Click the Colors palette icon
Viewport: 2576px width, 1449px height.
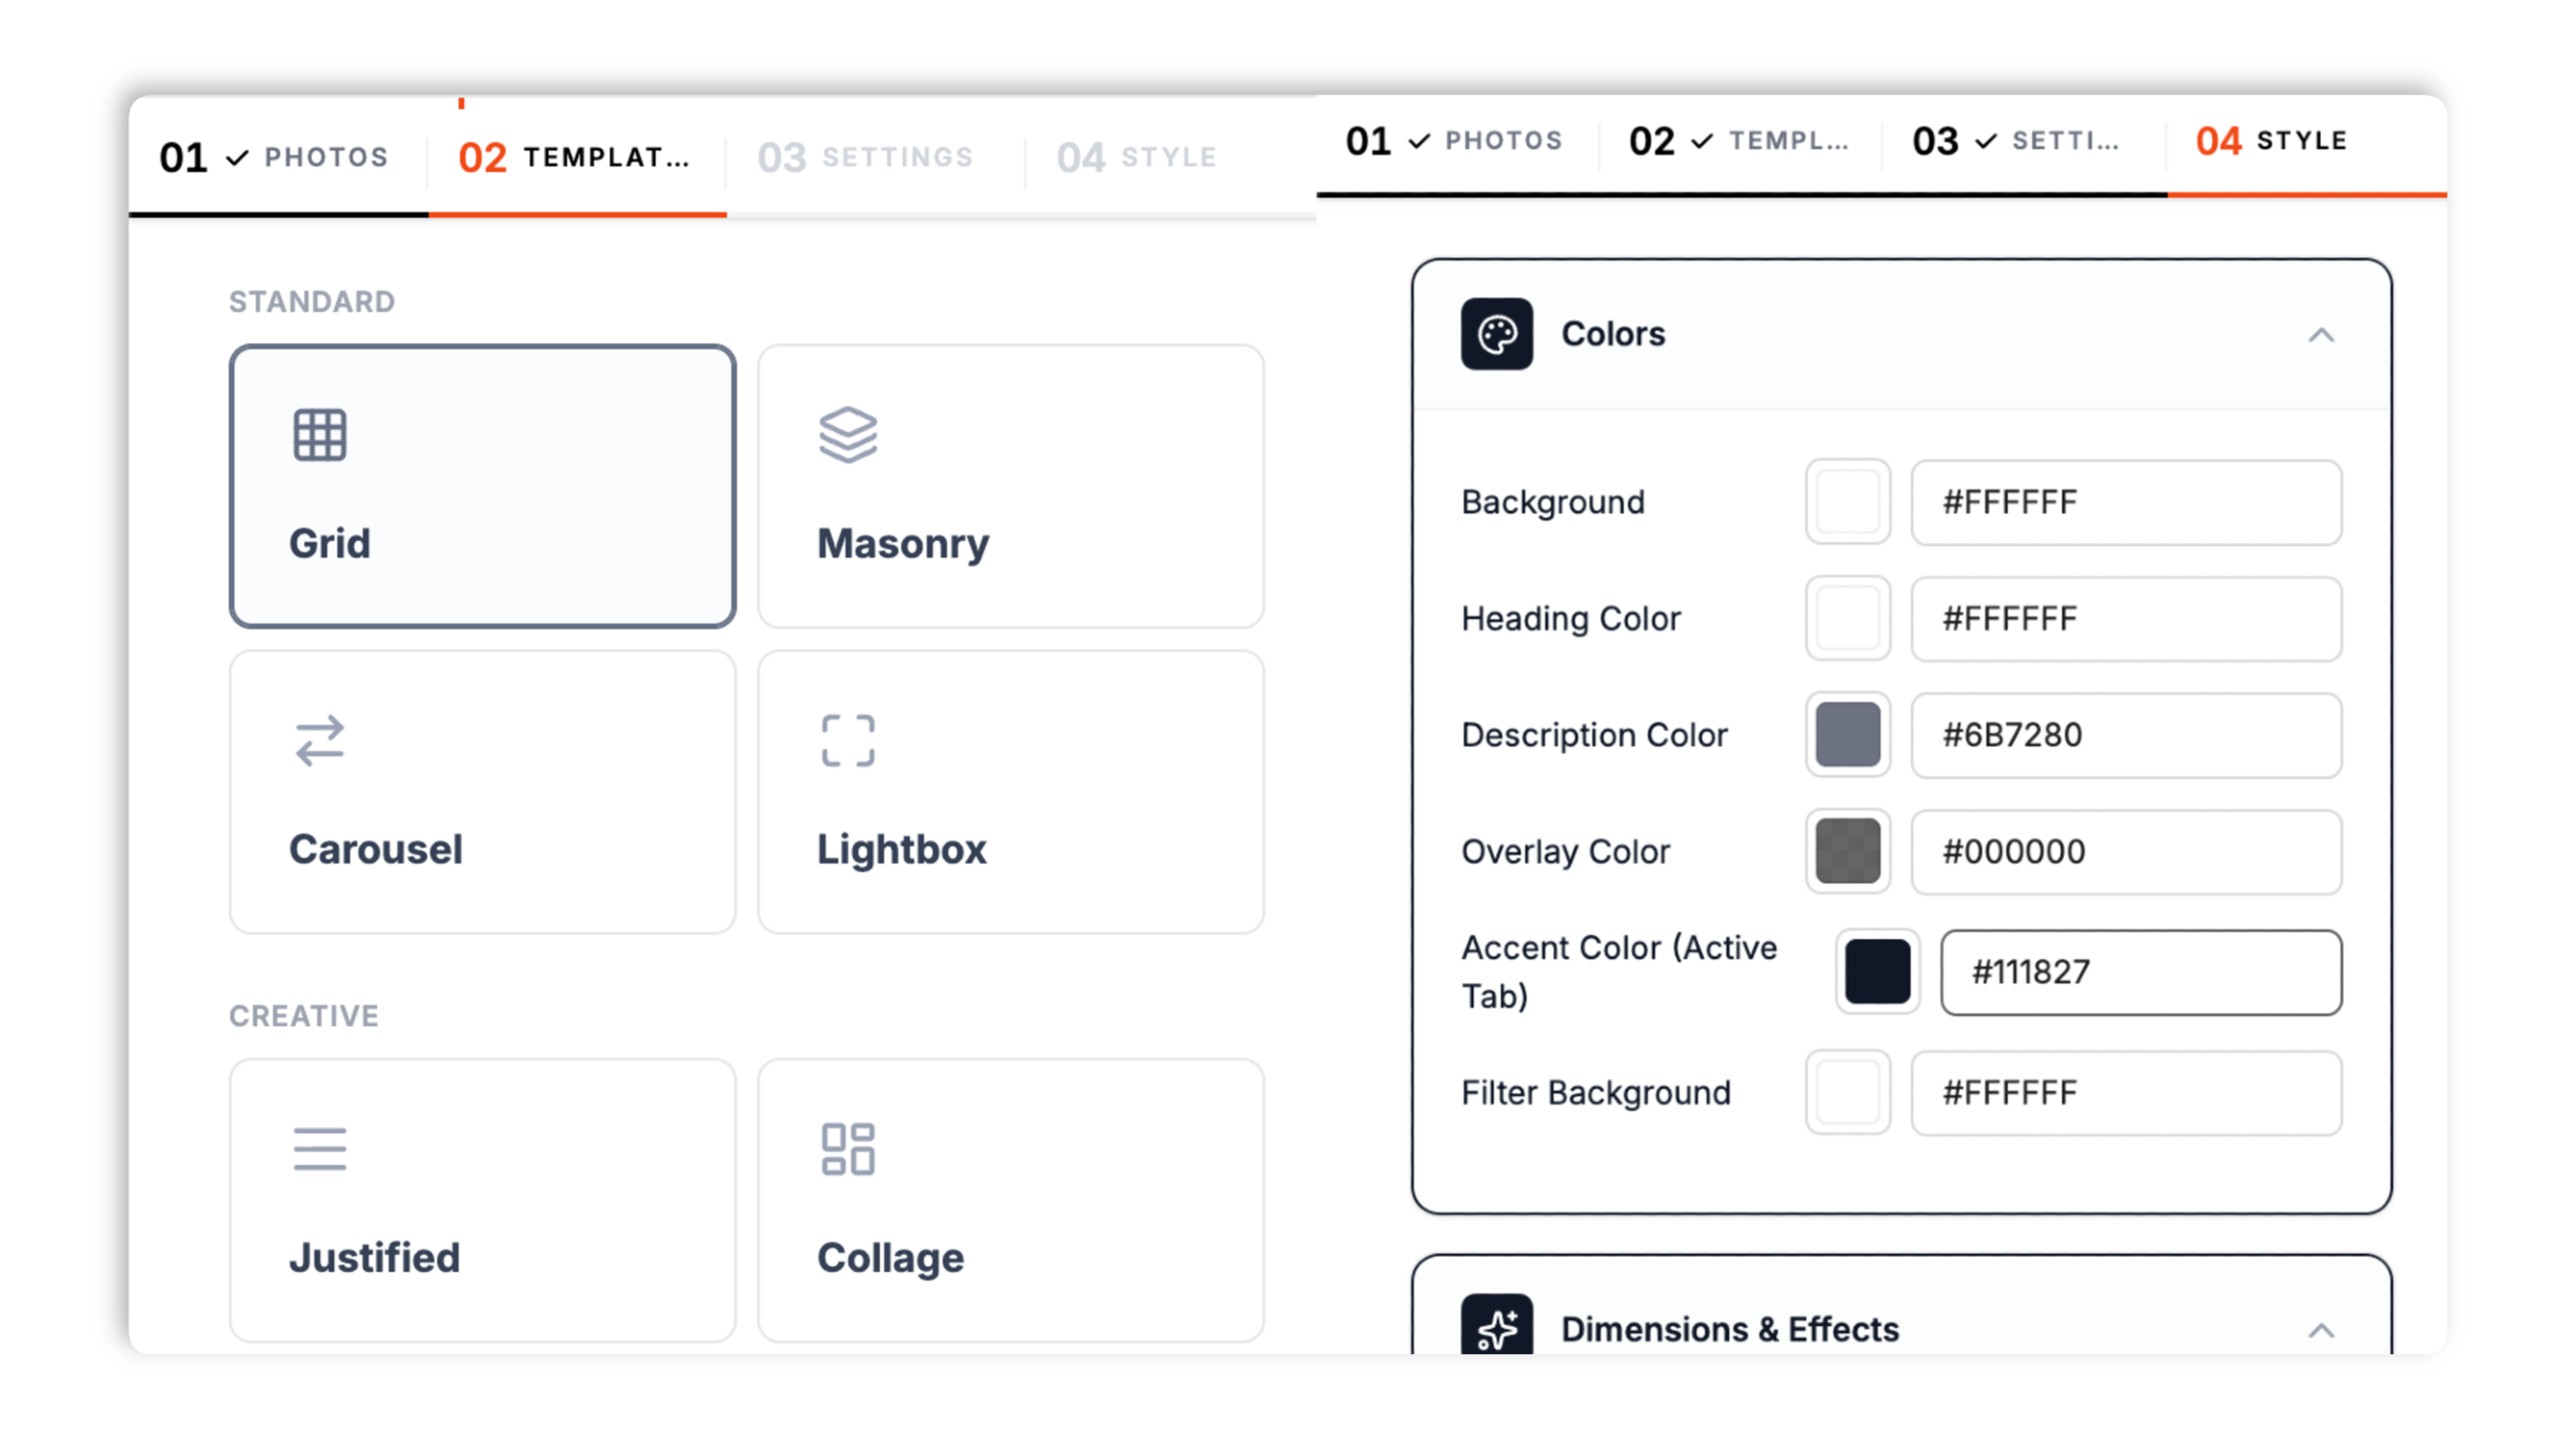(x=1497, y=334)
